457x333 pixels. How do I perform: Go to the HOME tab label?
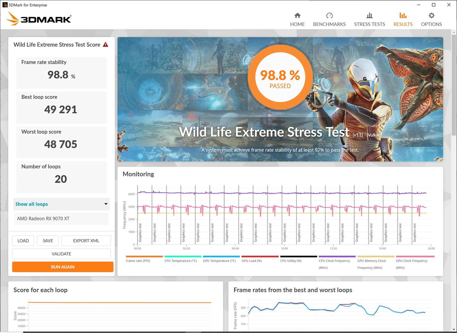297,24
